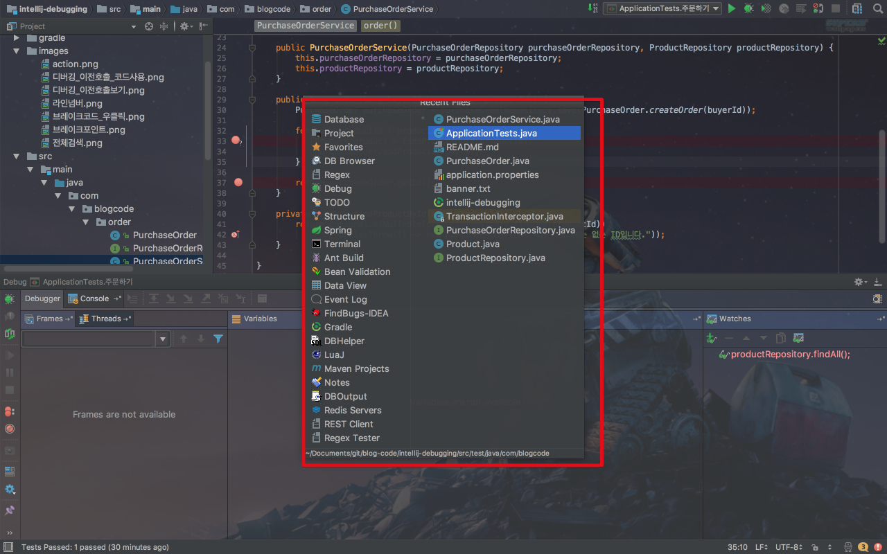
Task: Toggle the read-only lock icon in status bar
Action: tap(816, 547)
